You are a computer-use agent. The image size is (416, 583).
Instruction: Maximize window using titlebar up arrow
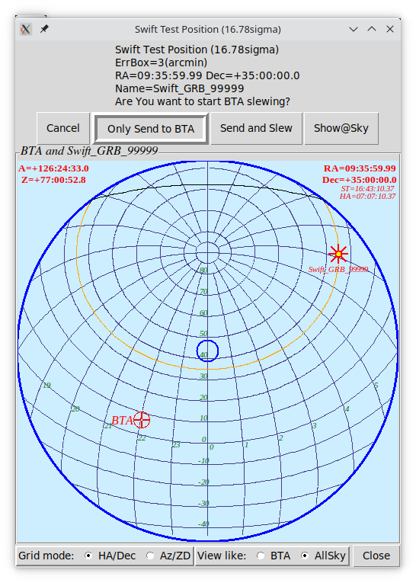point(372,29)
